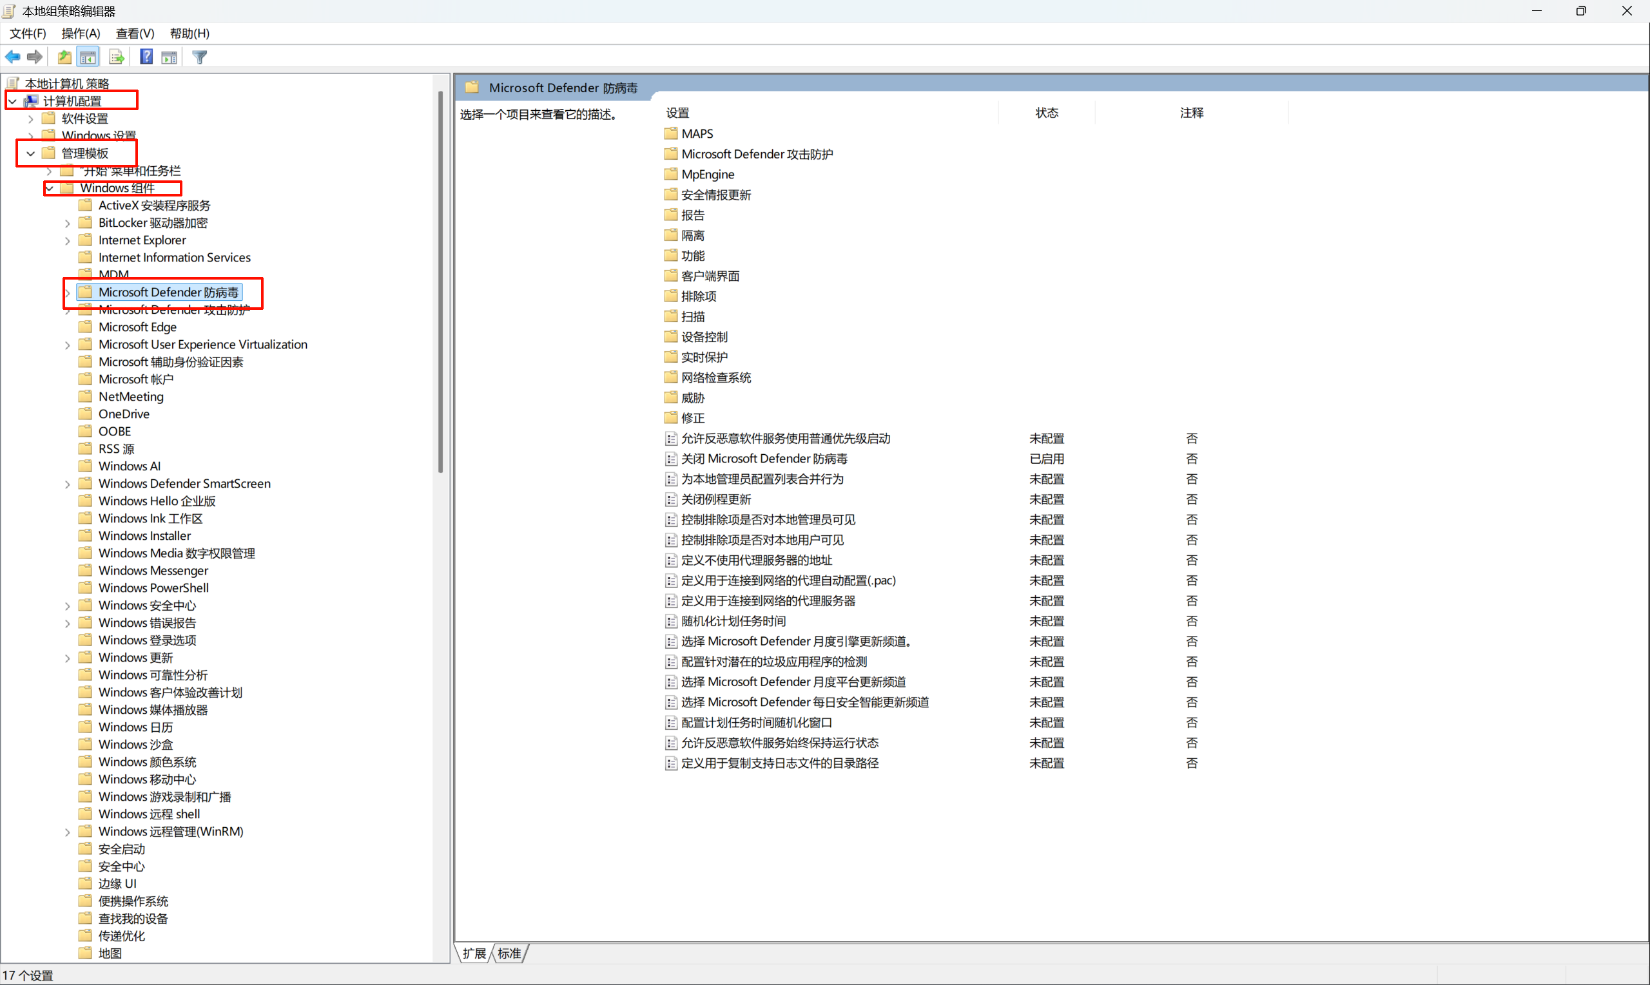This screenshot has width=1650, height=985.
Task: Click the Filter funnel toolbar icon
Action: (x=199, y=57)
